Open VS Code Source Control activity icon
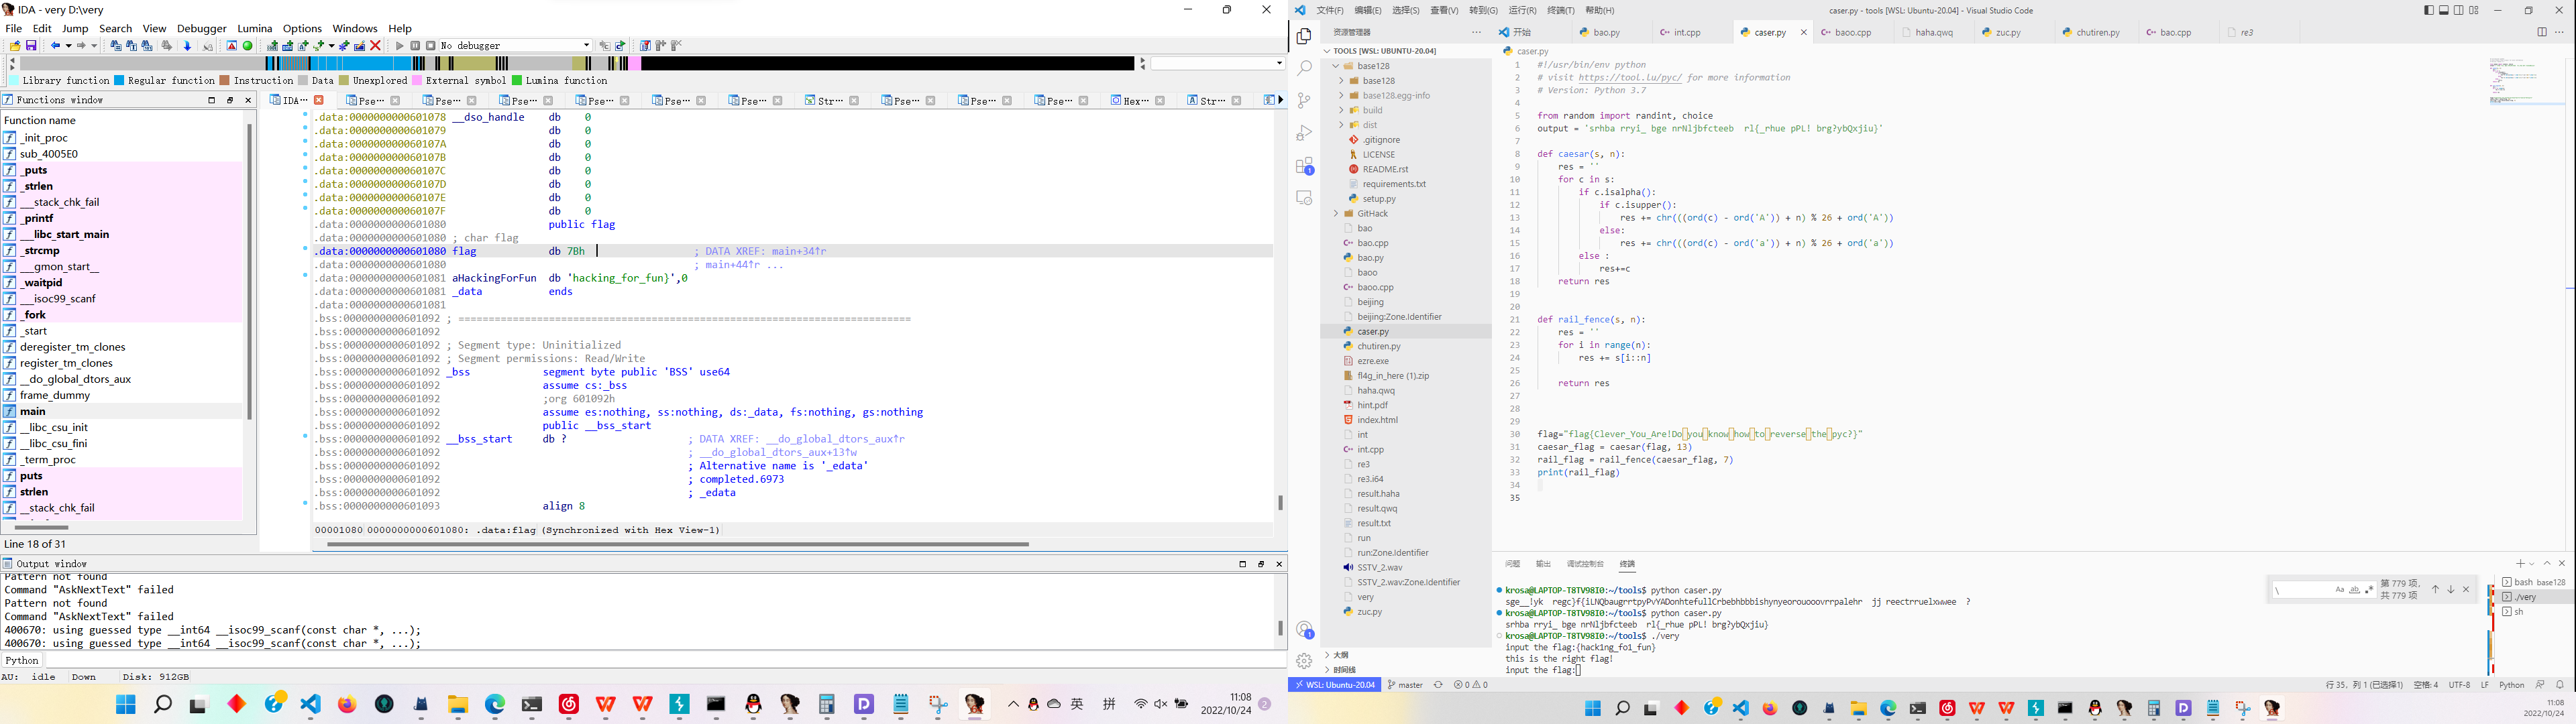This screenshot has width=2576, height=724. pos(1304,100)
